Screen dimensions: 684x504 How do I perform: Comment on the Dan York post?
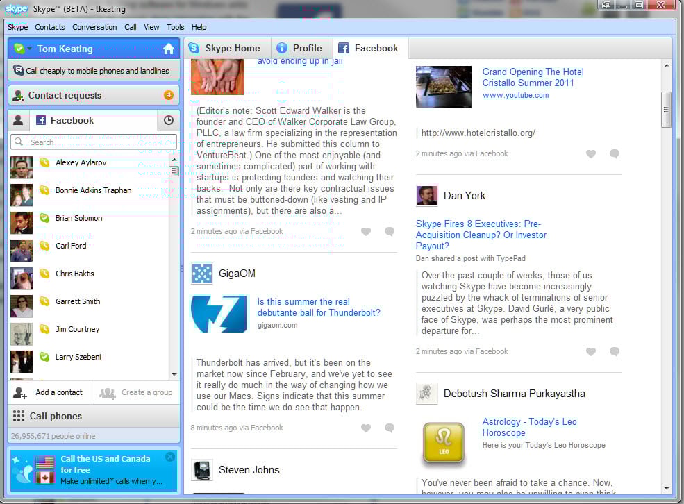pyautogui.click(x=614, y=352)
